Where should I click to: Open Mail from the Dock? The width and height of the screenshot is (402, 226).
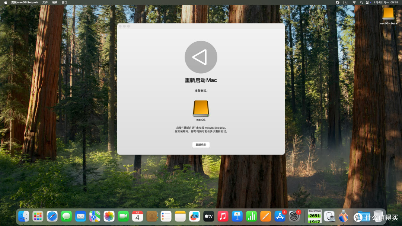(x=80, y=216)
